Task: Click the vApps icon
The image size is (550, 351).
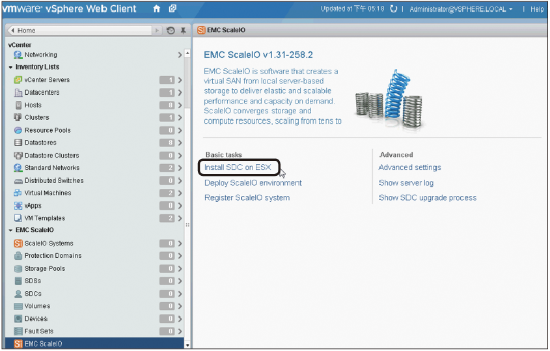Action: pyautogui.click(x=18, y=206)
